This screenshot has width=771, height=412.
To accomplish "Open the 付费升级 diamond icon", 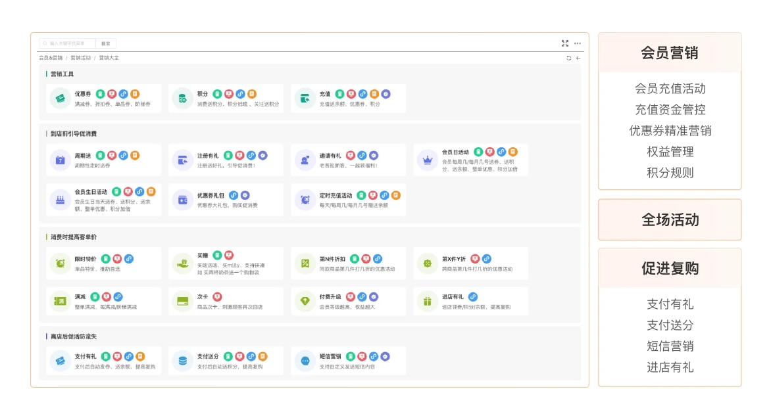I will click(305, 301).
